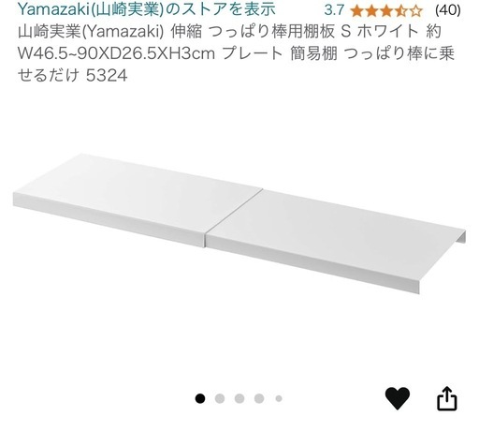Tap the black heart favorite icon
The height and width of the screenshot is (431, 479).
pos(398,398)
